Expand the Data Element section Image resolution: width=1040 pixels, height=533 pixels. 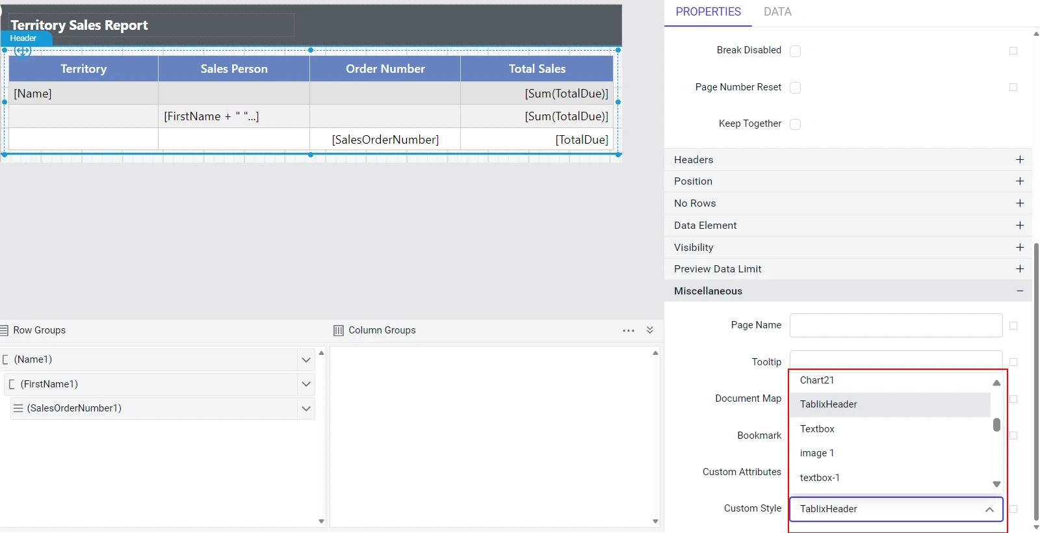coord(1020,226)
